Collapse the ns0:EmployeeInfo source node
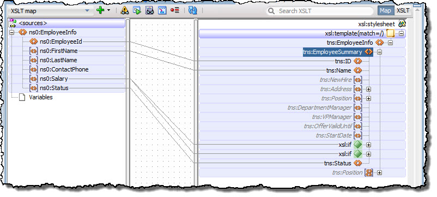437x197 pixels. click(11, 32)
